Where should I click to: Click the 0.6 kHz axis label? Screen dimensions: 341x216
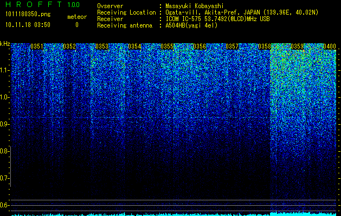(5, 205)
